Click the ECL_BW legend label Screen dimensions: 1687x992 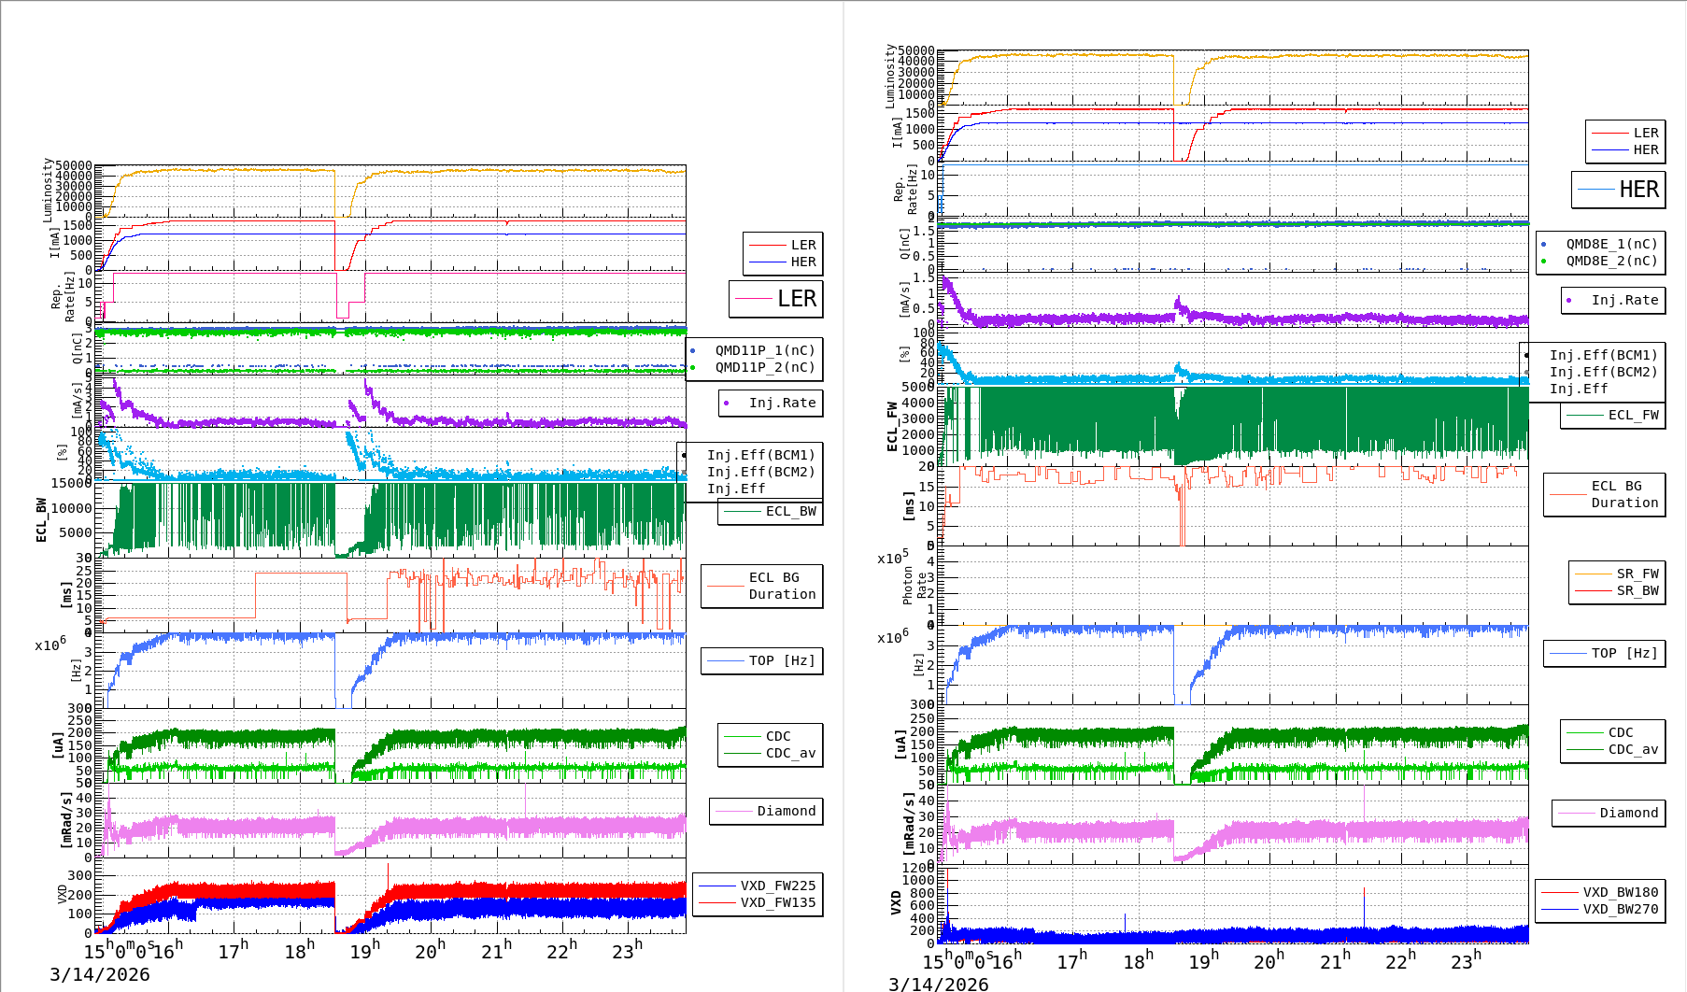pyautogui.click(x=771, y=511)
